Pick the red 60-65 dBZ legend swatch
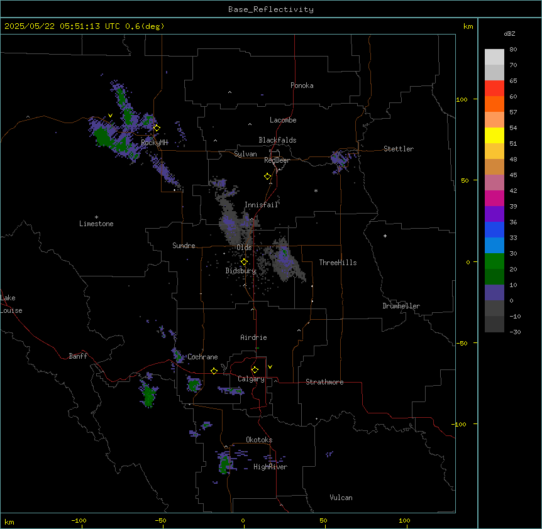This screenshot has height=529, width=542. [x=494, y=89]
